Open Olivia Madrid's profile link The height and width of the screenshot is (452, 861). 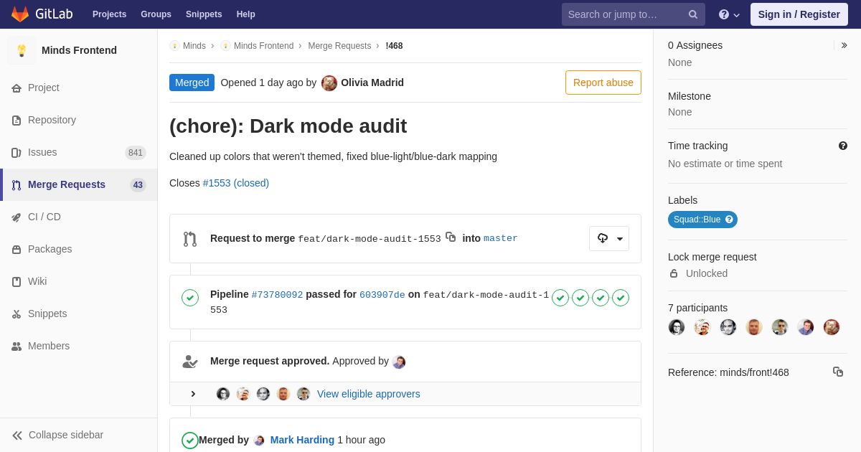pyautogui.click(x=372, y=83)
